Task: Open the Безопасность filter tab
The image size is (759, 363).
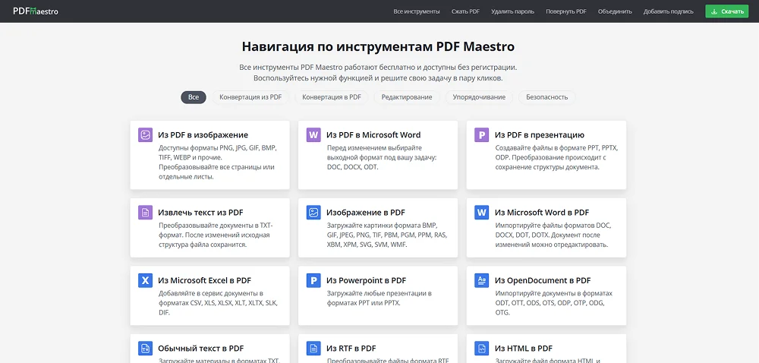Action: pos(547,97)
